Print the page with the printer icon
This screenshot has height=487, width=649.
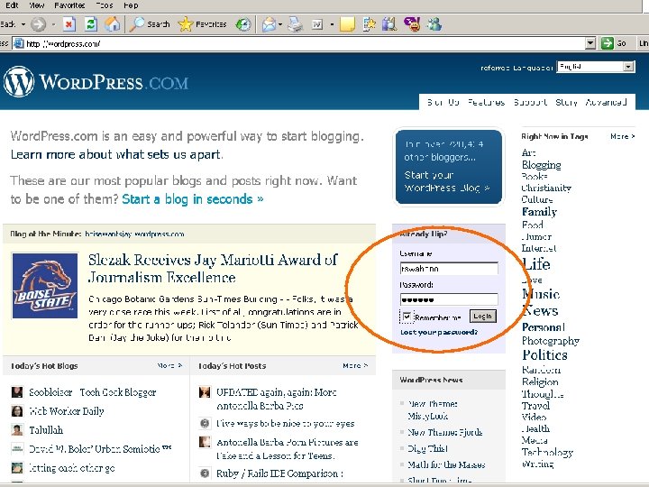295,24
